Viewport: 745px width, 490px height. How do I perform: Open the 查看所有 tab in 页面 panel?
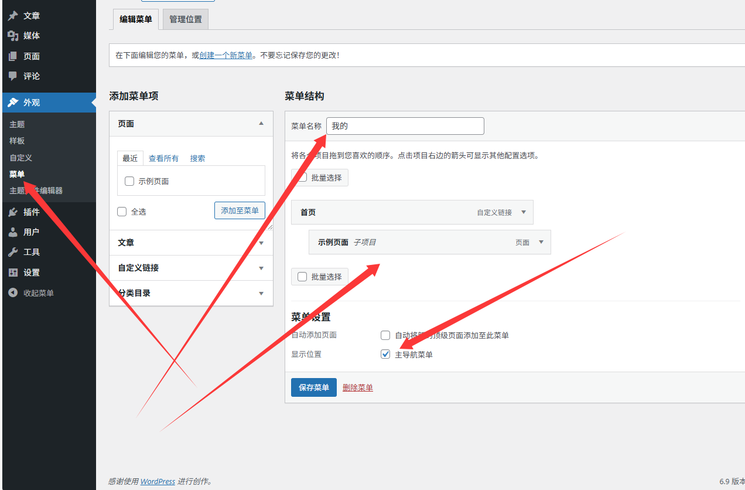163,158
